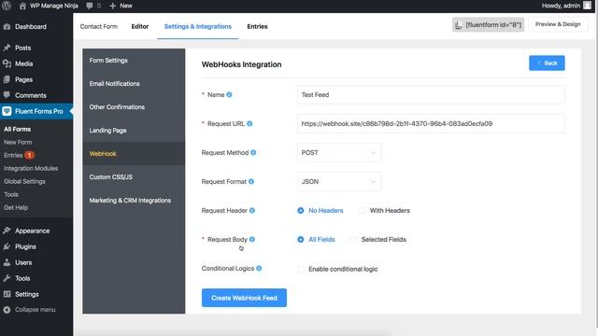This screenshot has height=336, width=598.
Task: Open All Forms submenu link
Action: point(18,129)
